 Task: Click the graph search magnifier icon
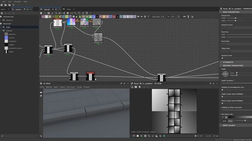(56, 13)
